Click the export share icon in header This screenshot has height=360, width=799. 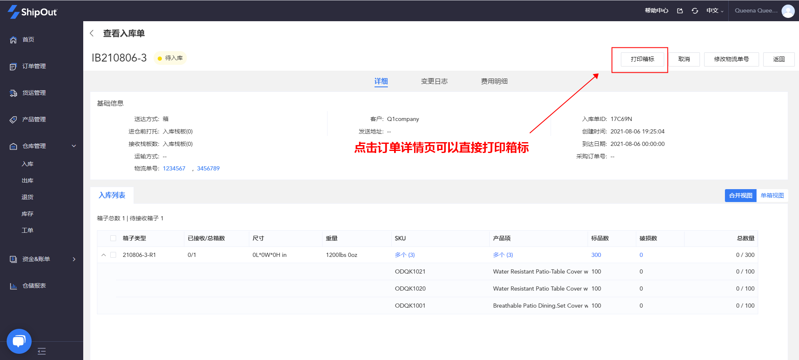pos(680,11)
